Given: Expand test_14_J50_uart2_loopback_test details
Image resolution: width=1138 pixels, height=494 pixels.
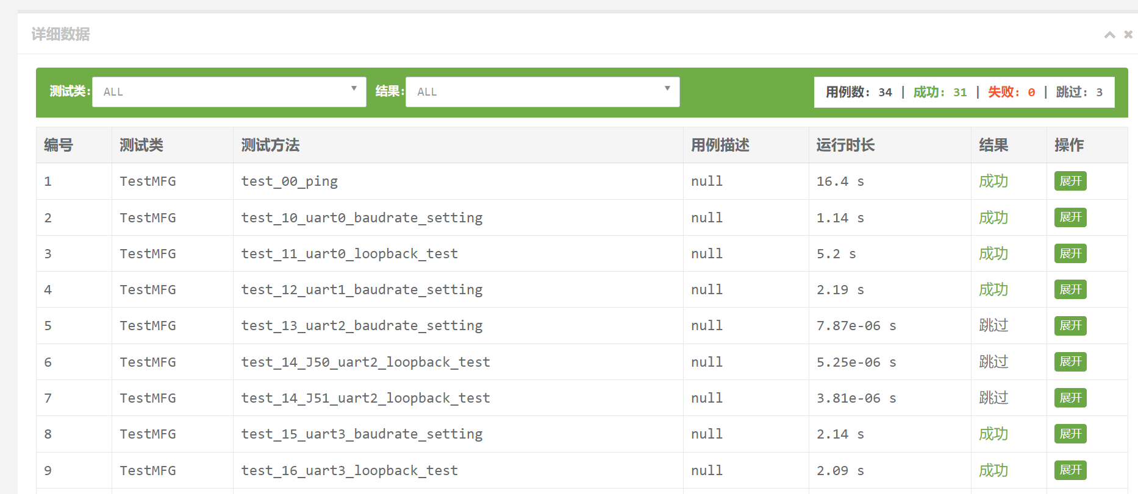Looking at the screenshot, I should pos(1070,362).
